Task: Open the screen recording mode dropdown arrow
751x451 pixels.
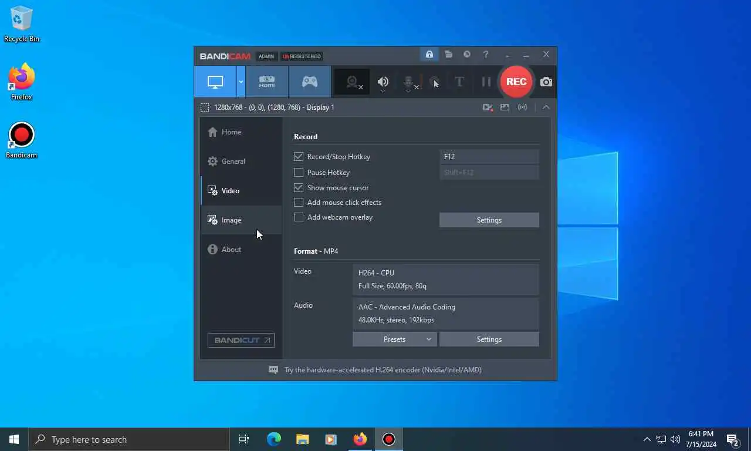Action: (x=241, y=82)
